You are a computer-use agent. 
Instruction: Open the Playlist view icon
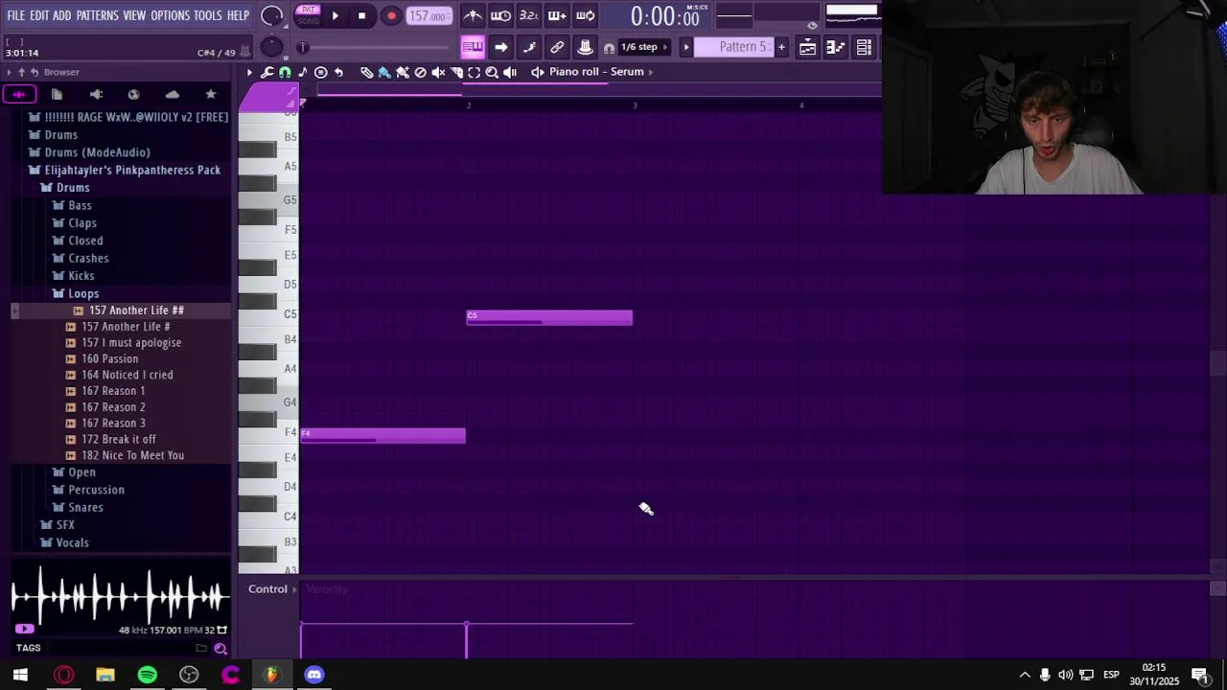click(808, 47)
